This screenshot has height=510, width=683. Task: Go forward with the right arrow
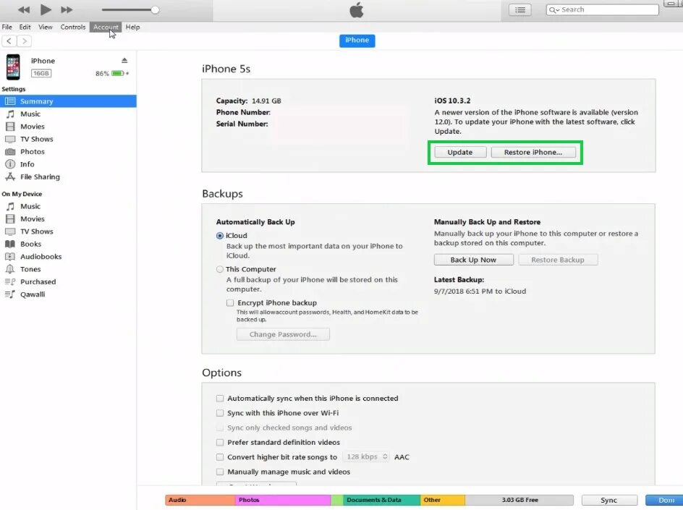click(x=25, y=41)
